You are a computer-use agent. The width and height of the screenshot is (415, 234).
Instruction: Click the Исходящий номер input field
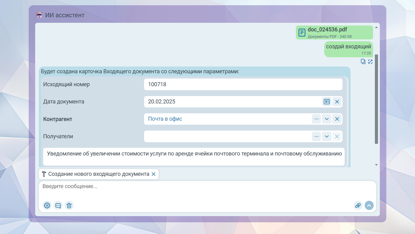click(243, 84)
